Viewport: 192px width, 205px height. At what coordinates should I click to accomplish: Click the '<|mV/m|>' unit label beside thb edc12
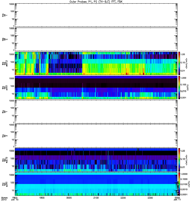click(x=187, y=63)
